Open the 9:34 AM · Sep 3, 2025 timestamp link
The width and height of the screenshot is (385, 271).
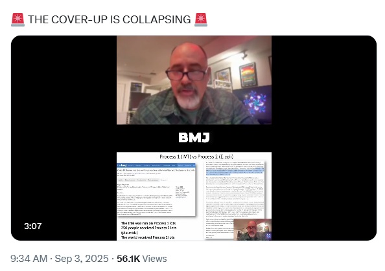(x=60, y=259)
